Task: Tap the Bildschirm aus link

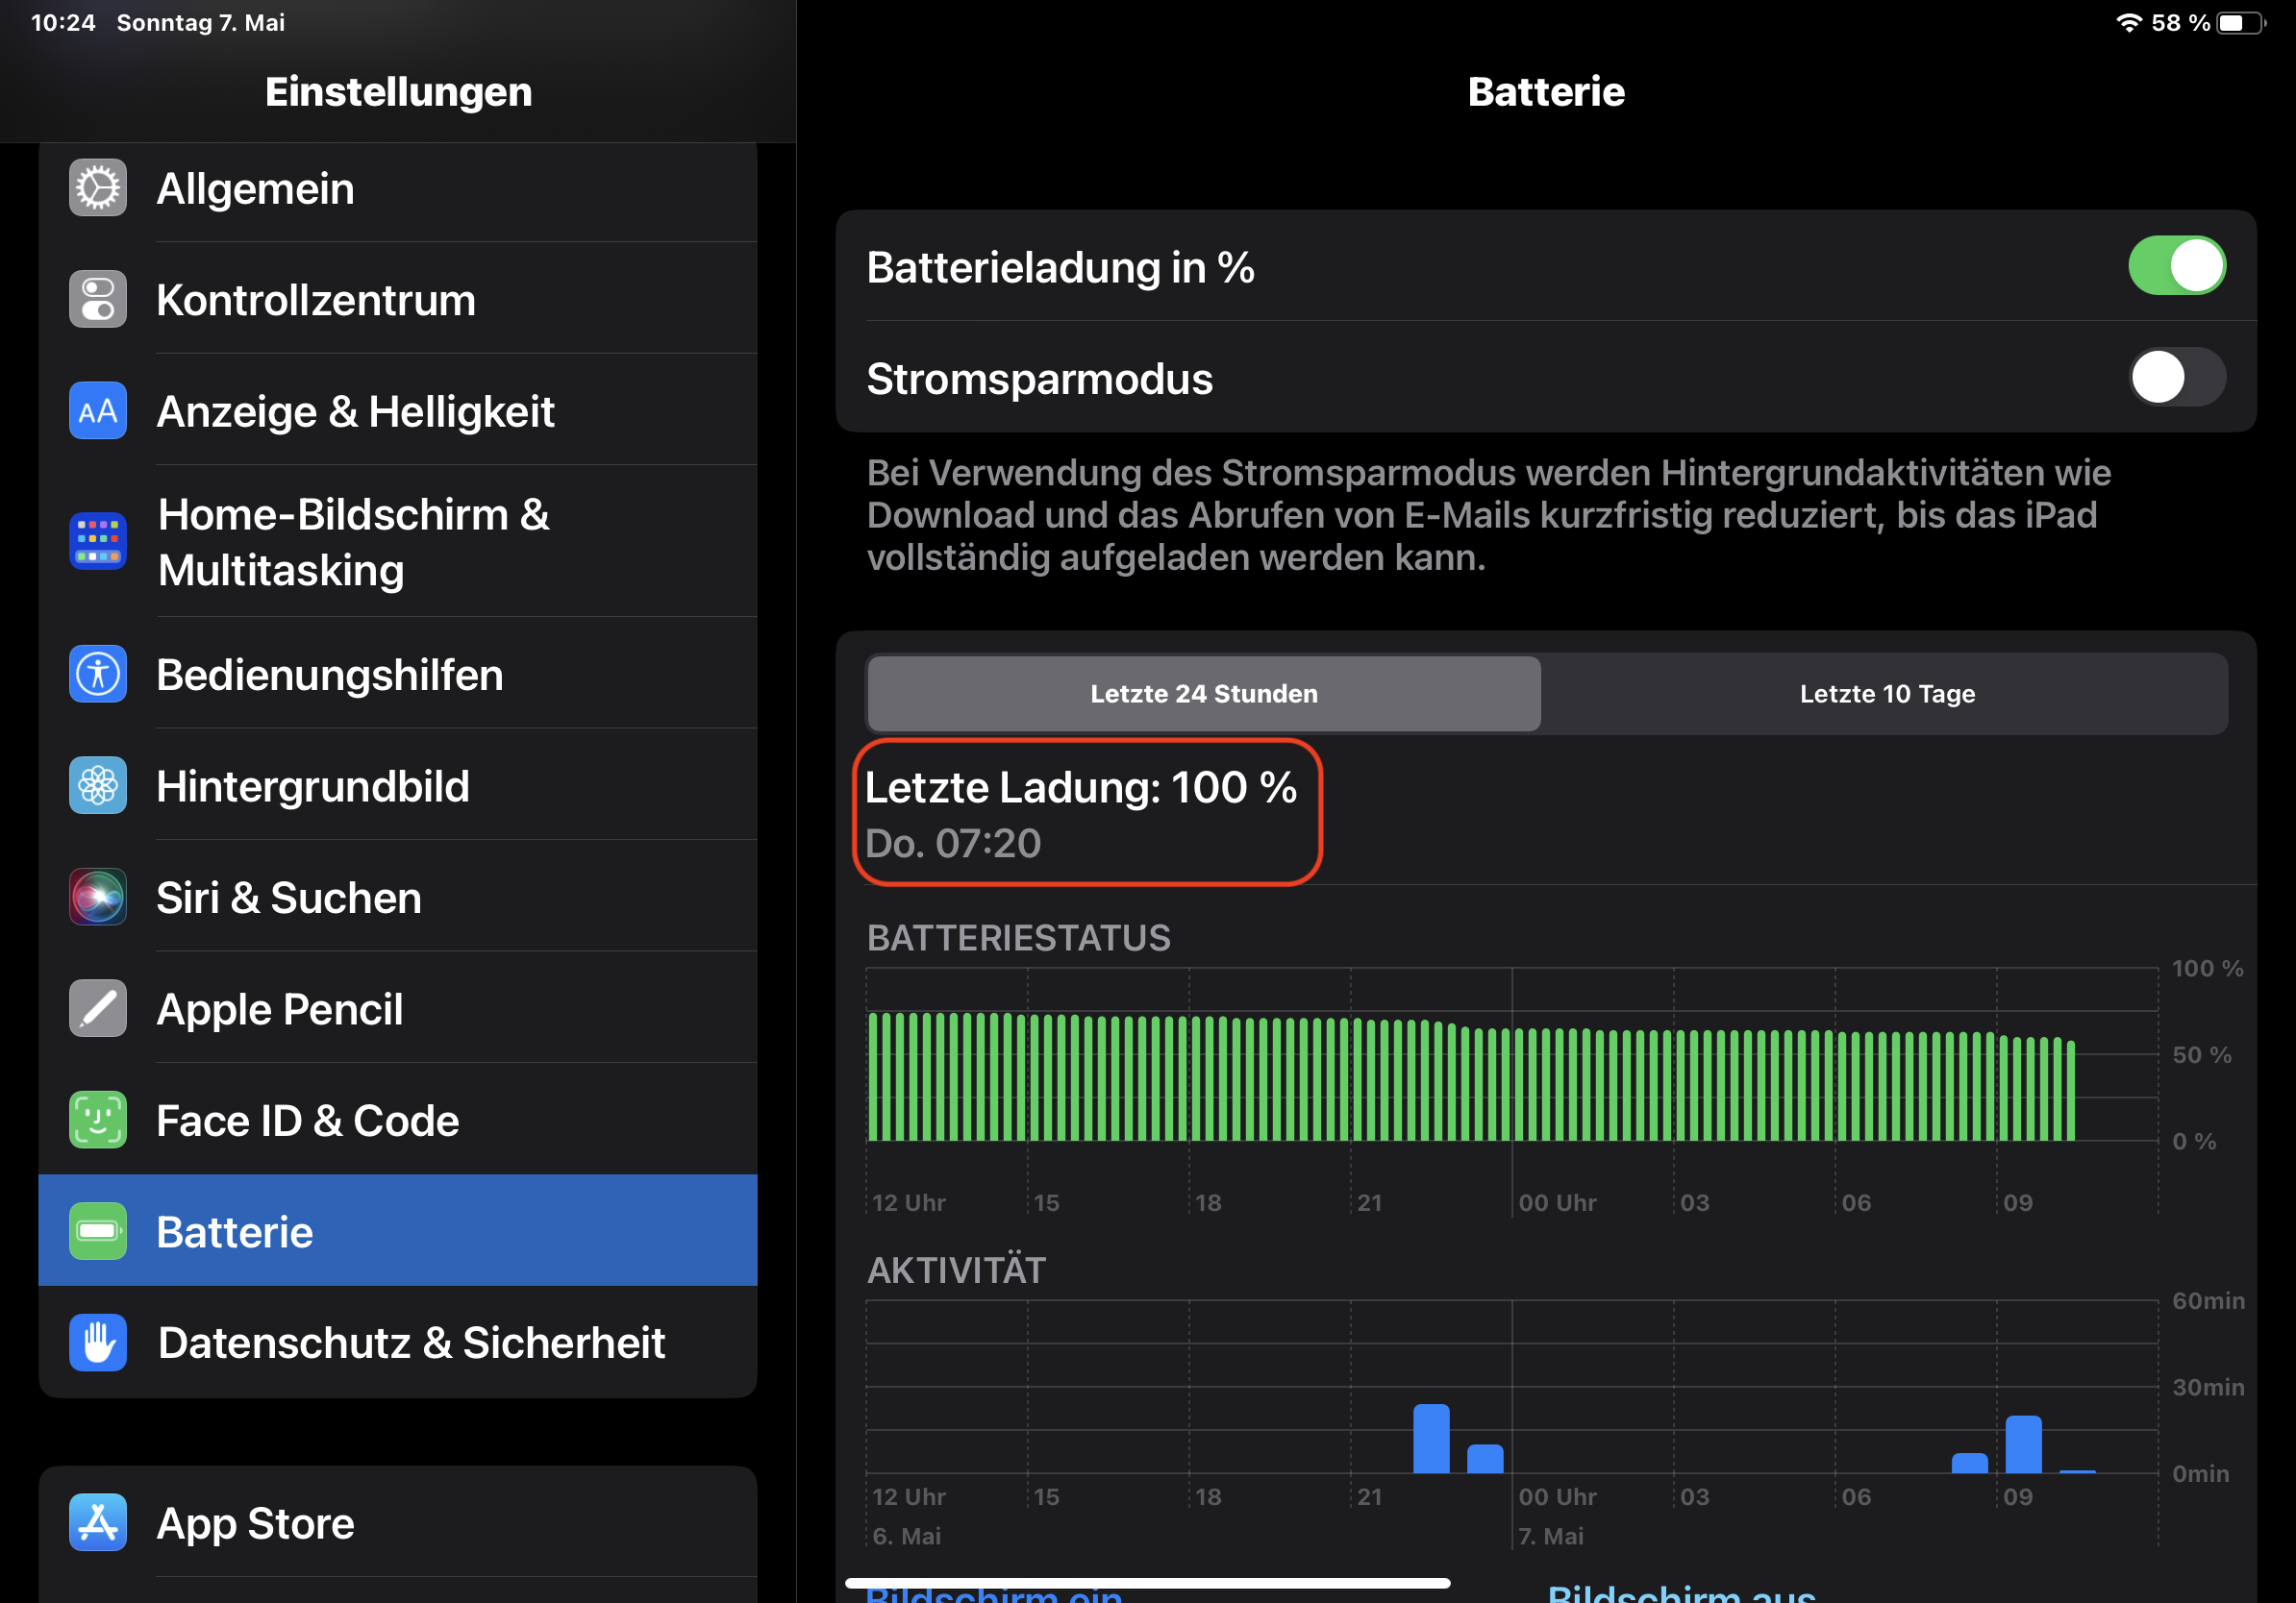Action: point(1680,1595)
